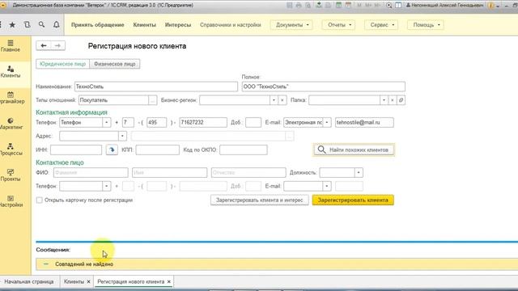Open the Настройки section in sidebar
The width and height of the screenshot is (518, 291).
click(x=11, y=201)
